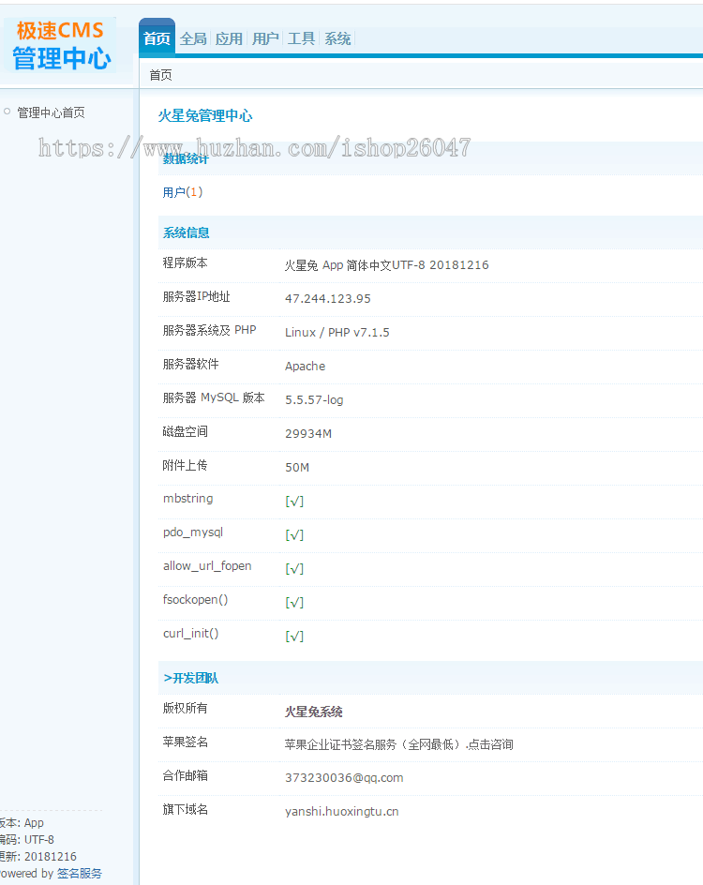The height and width of the screenshot is (885, 703).
Task: Switch to the 全局 tab
Action: [x=193, y=39]
